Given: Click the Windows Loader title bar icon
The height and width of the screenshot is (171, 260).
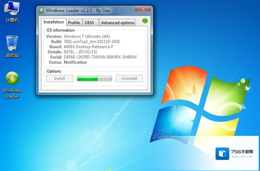Looking at the screenshot, I should click(41, 10).
